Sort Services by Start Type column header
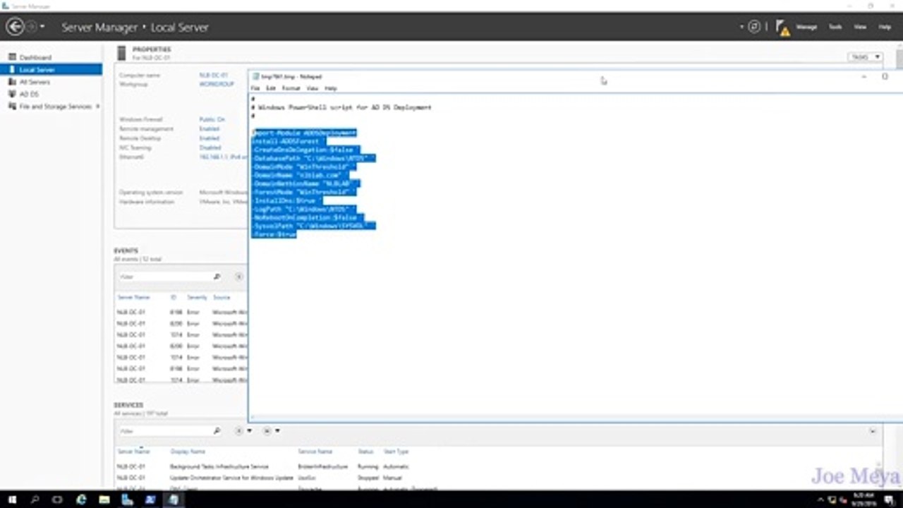 coord(395,452)
